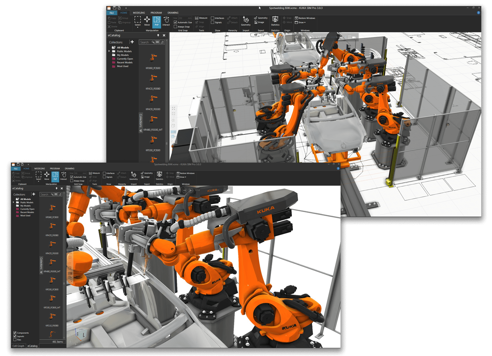Open the MODELING tab in the back window
This screenshot has height=356, width=492.
coord(139,13)
